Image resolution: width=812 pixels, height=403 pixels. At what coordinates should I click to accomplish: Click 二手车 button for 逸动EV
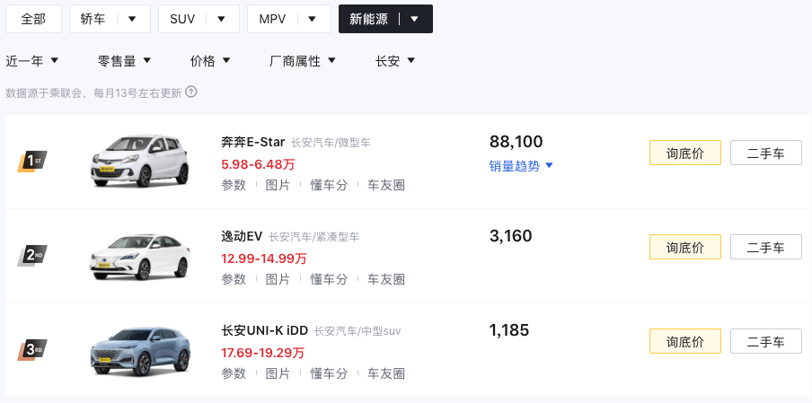[x=765, y=247]
